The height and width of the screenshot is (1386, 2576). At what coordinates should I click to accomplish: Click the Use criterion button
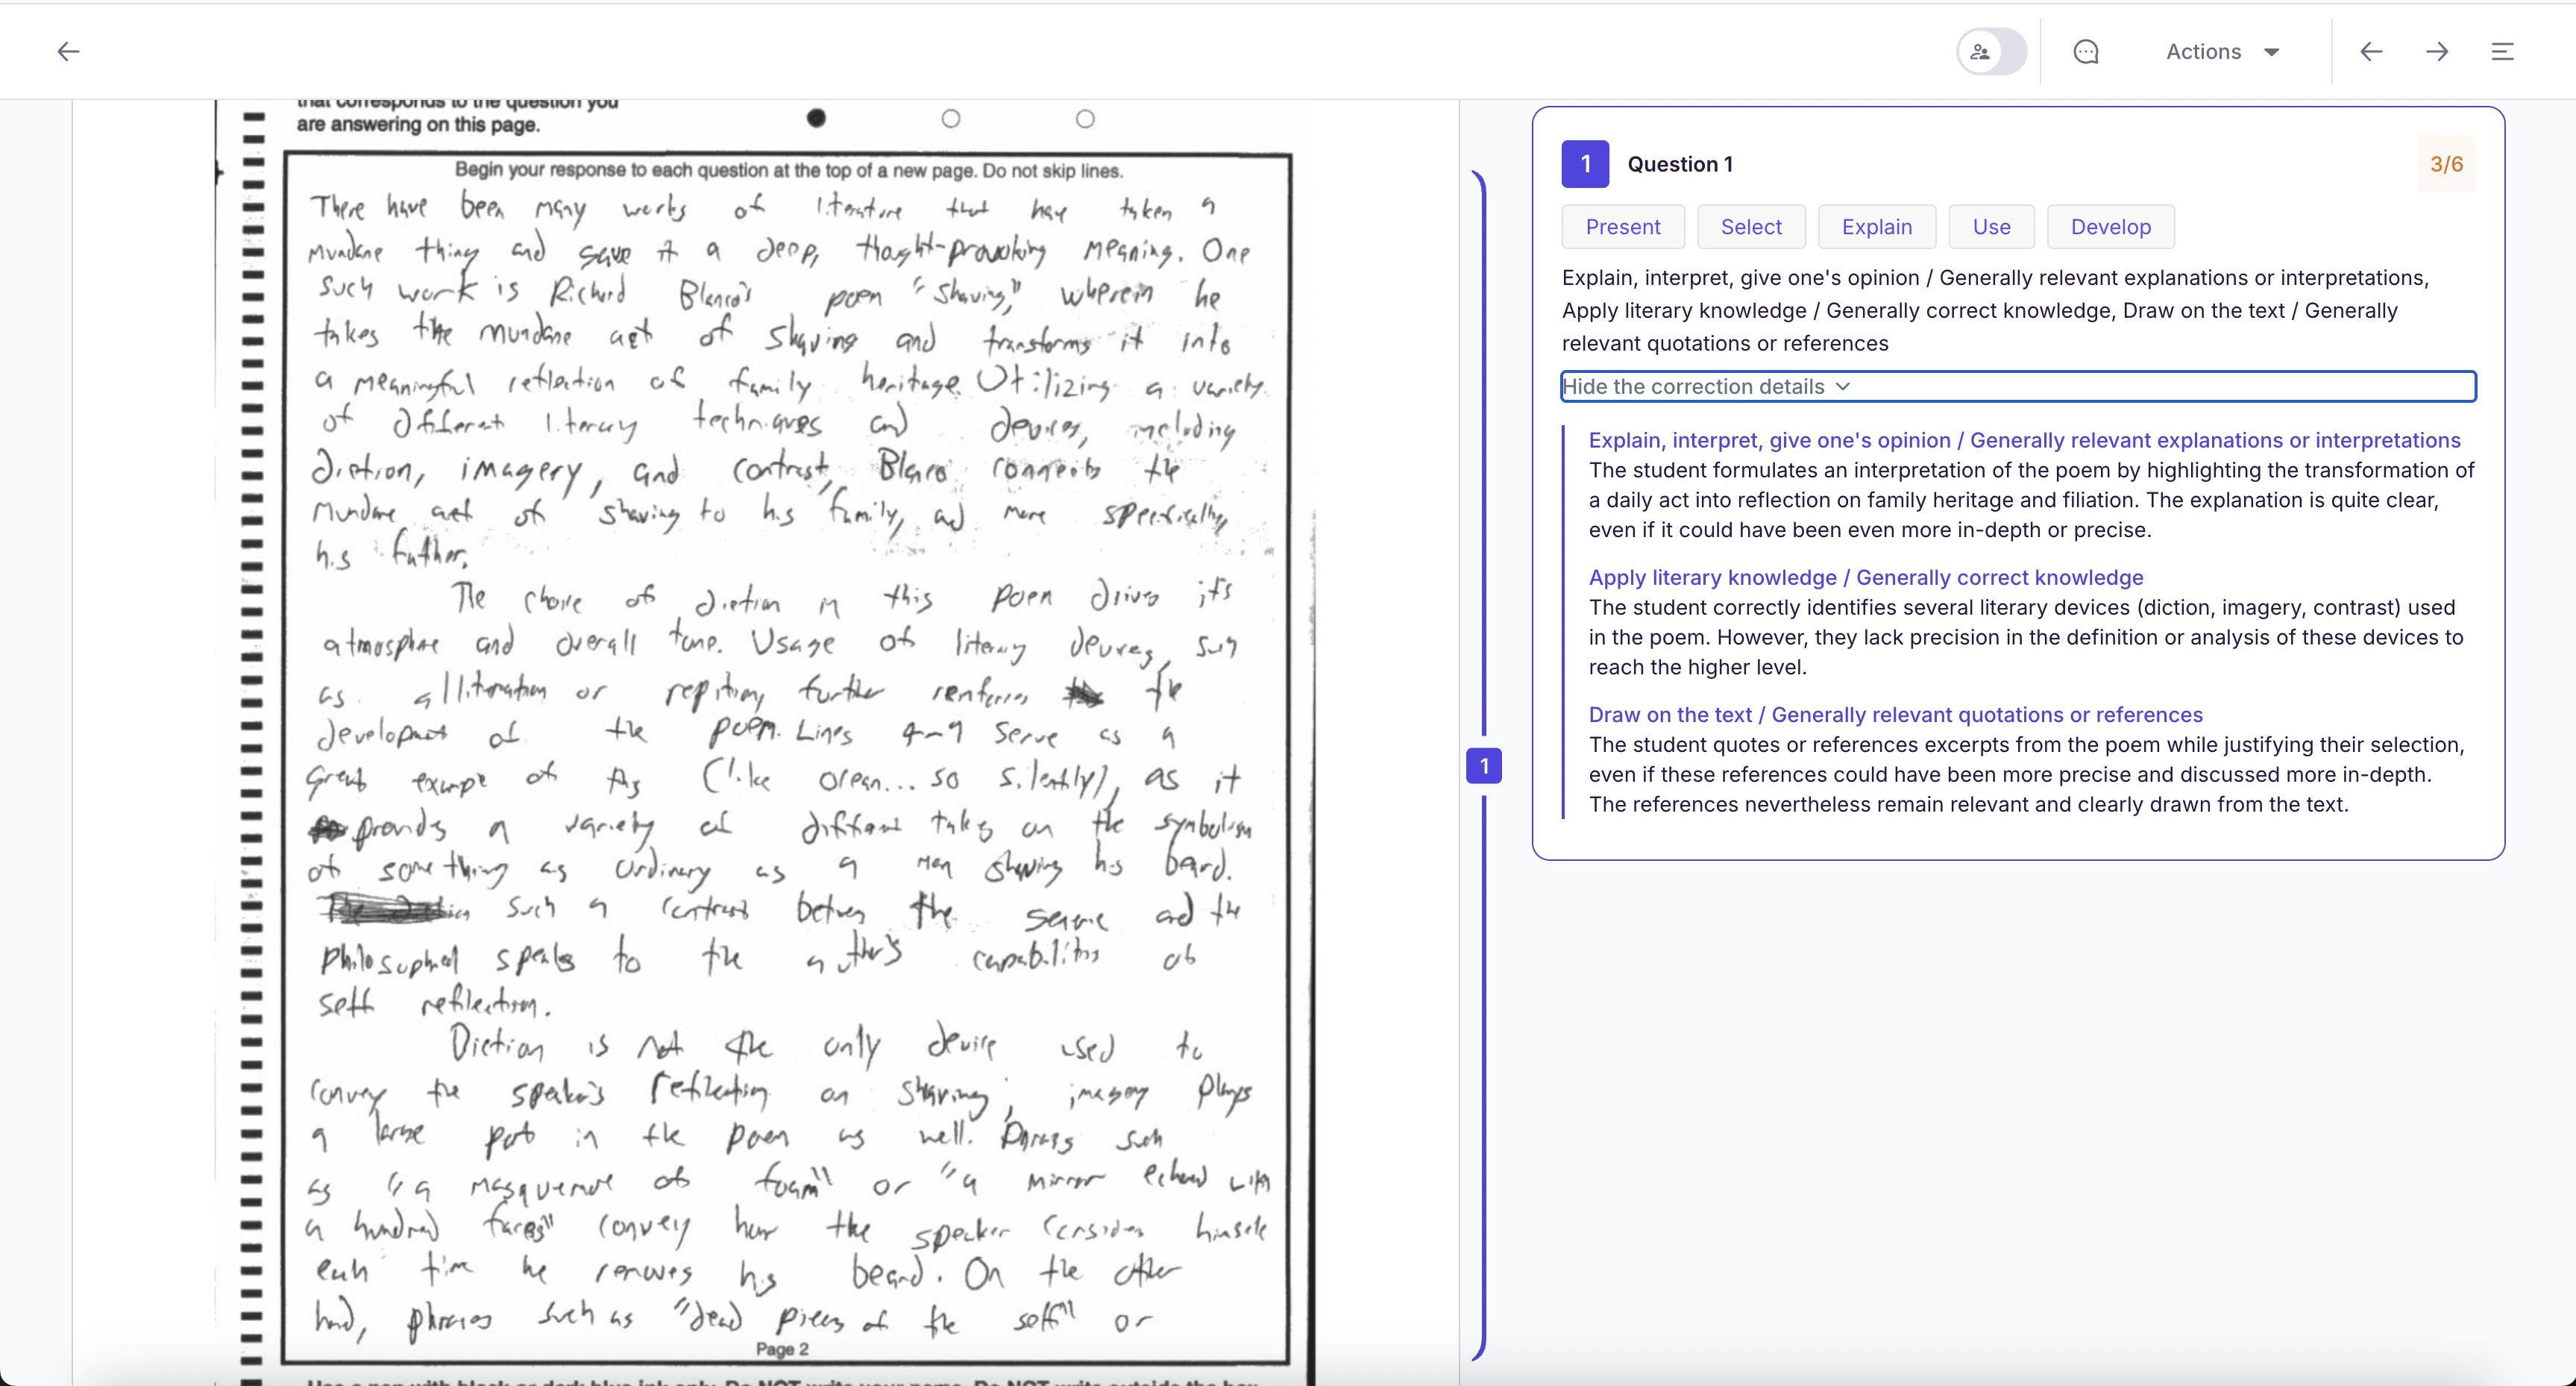[x=1991, y=227]
